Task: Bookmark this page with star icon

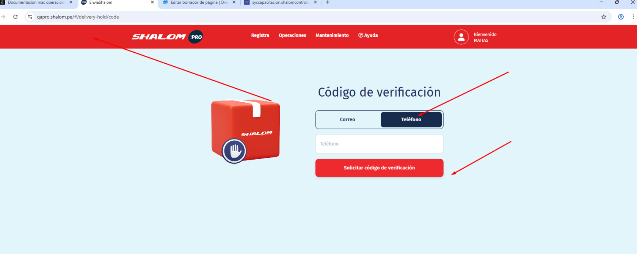Action: (604, 17)
